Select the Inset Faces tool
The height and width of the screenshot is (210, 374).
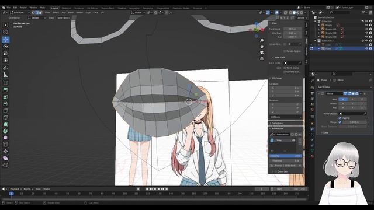pyautogui.click(x=5, y=97)
